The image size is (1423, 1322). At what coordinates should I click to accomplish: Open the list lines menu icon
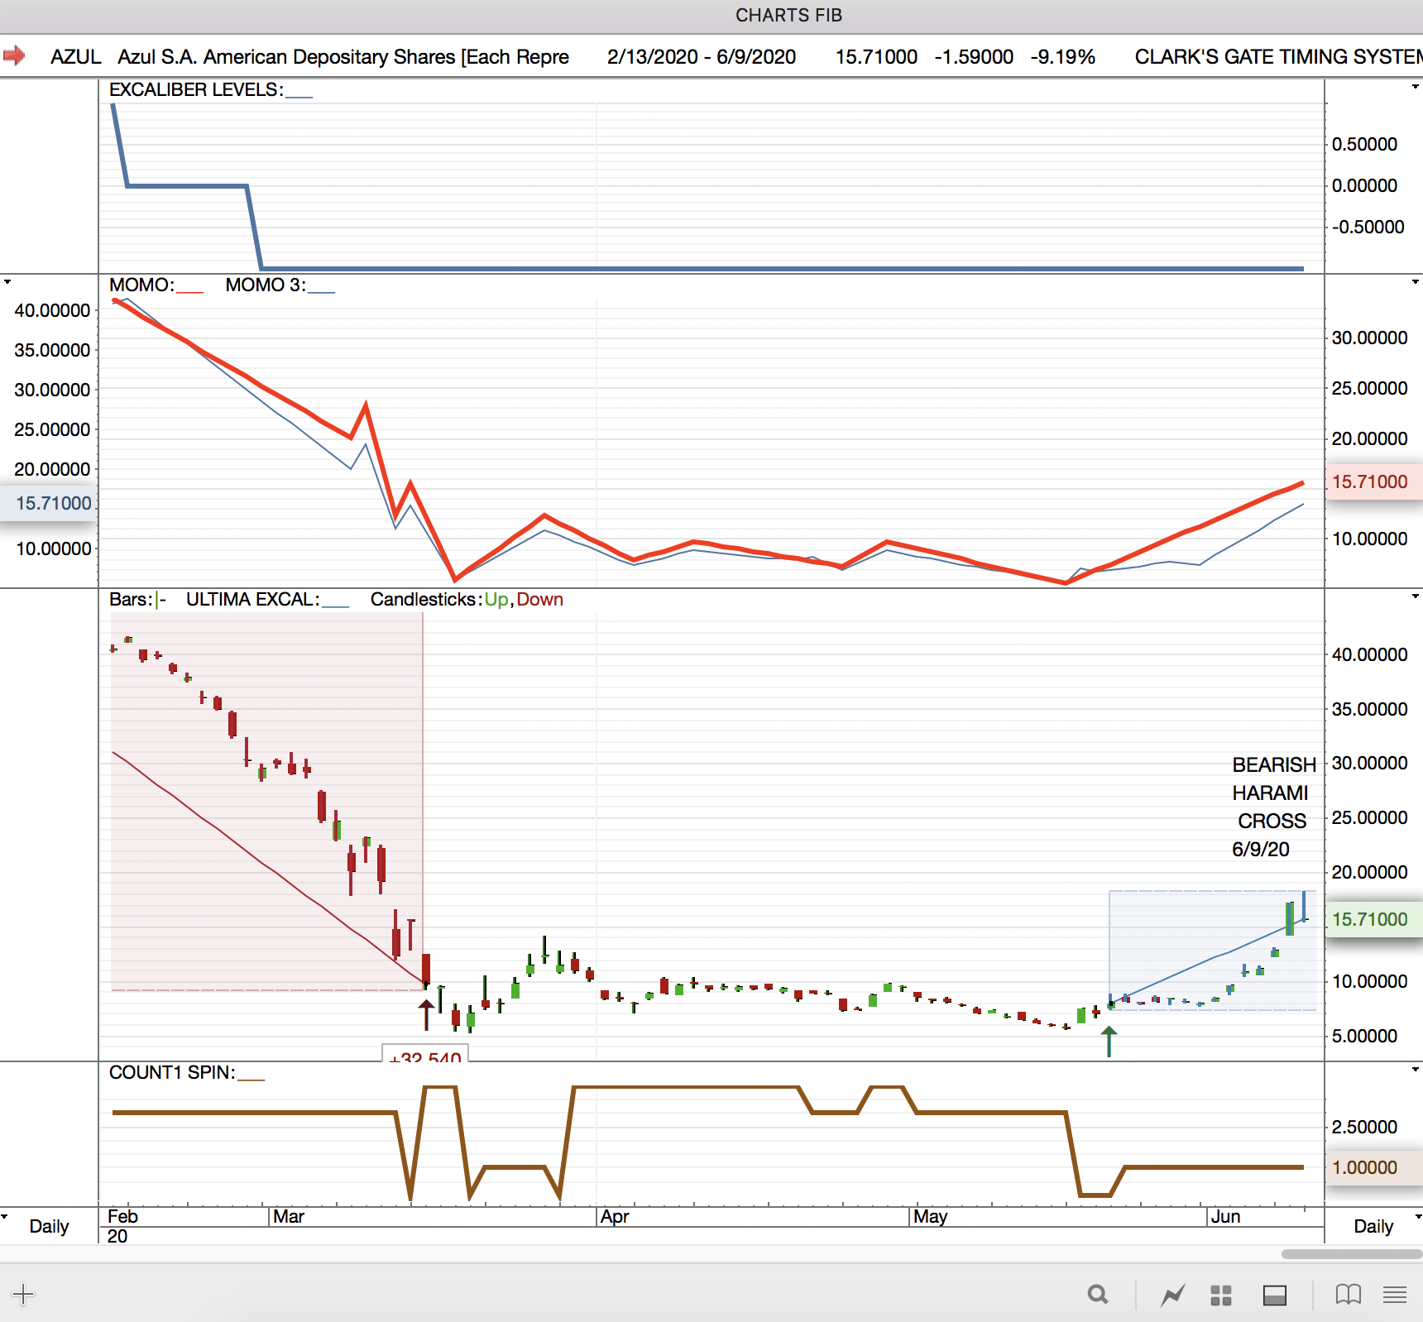point(1395,1295)
